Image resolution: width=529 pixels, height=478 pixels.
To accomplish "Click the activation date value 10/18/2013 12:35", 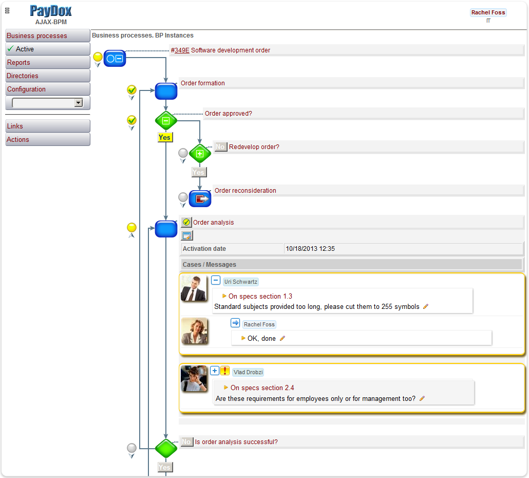I will click(310, 249).
